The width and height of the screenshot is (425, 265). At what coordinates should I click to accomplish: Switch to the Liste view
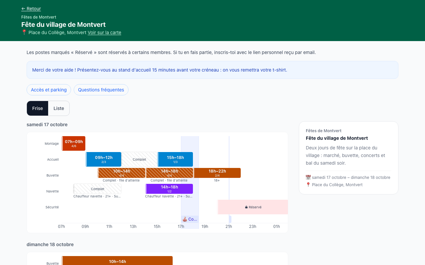59,108
